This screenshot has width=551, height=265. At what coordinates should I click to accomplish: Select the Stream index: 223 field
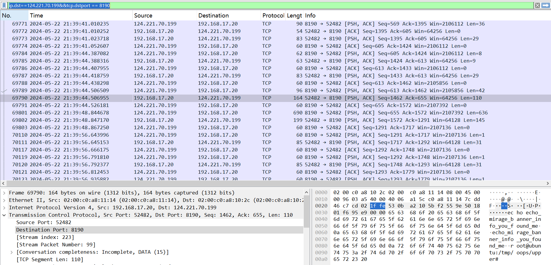(45, 237)
